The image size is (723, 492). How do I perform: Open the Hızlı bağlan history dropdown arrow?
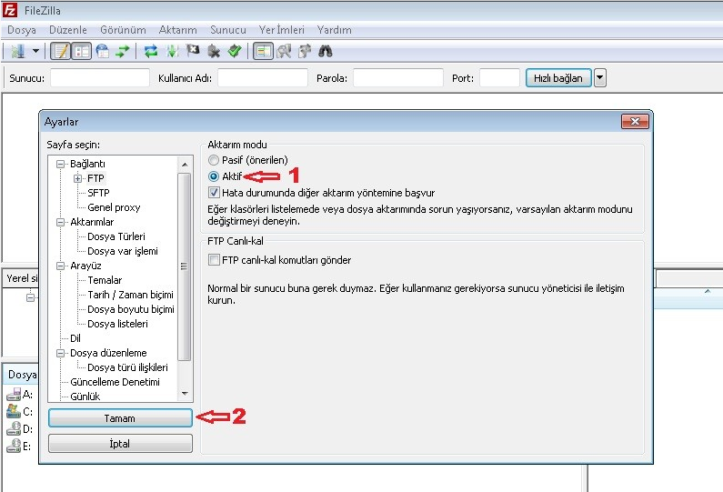tap(600, 78)
